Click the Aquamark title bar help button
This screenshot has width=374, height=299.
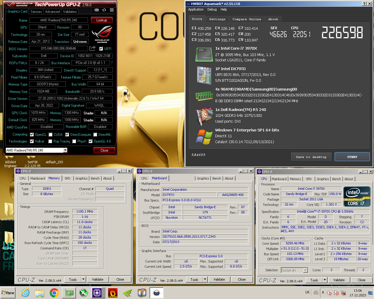364,4
